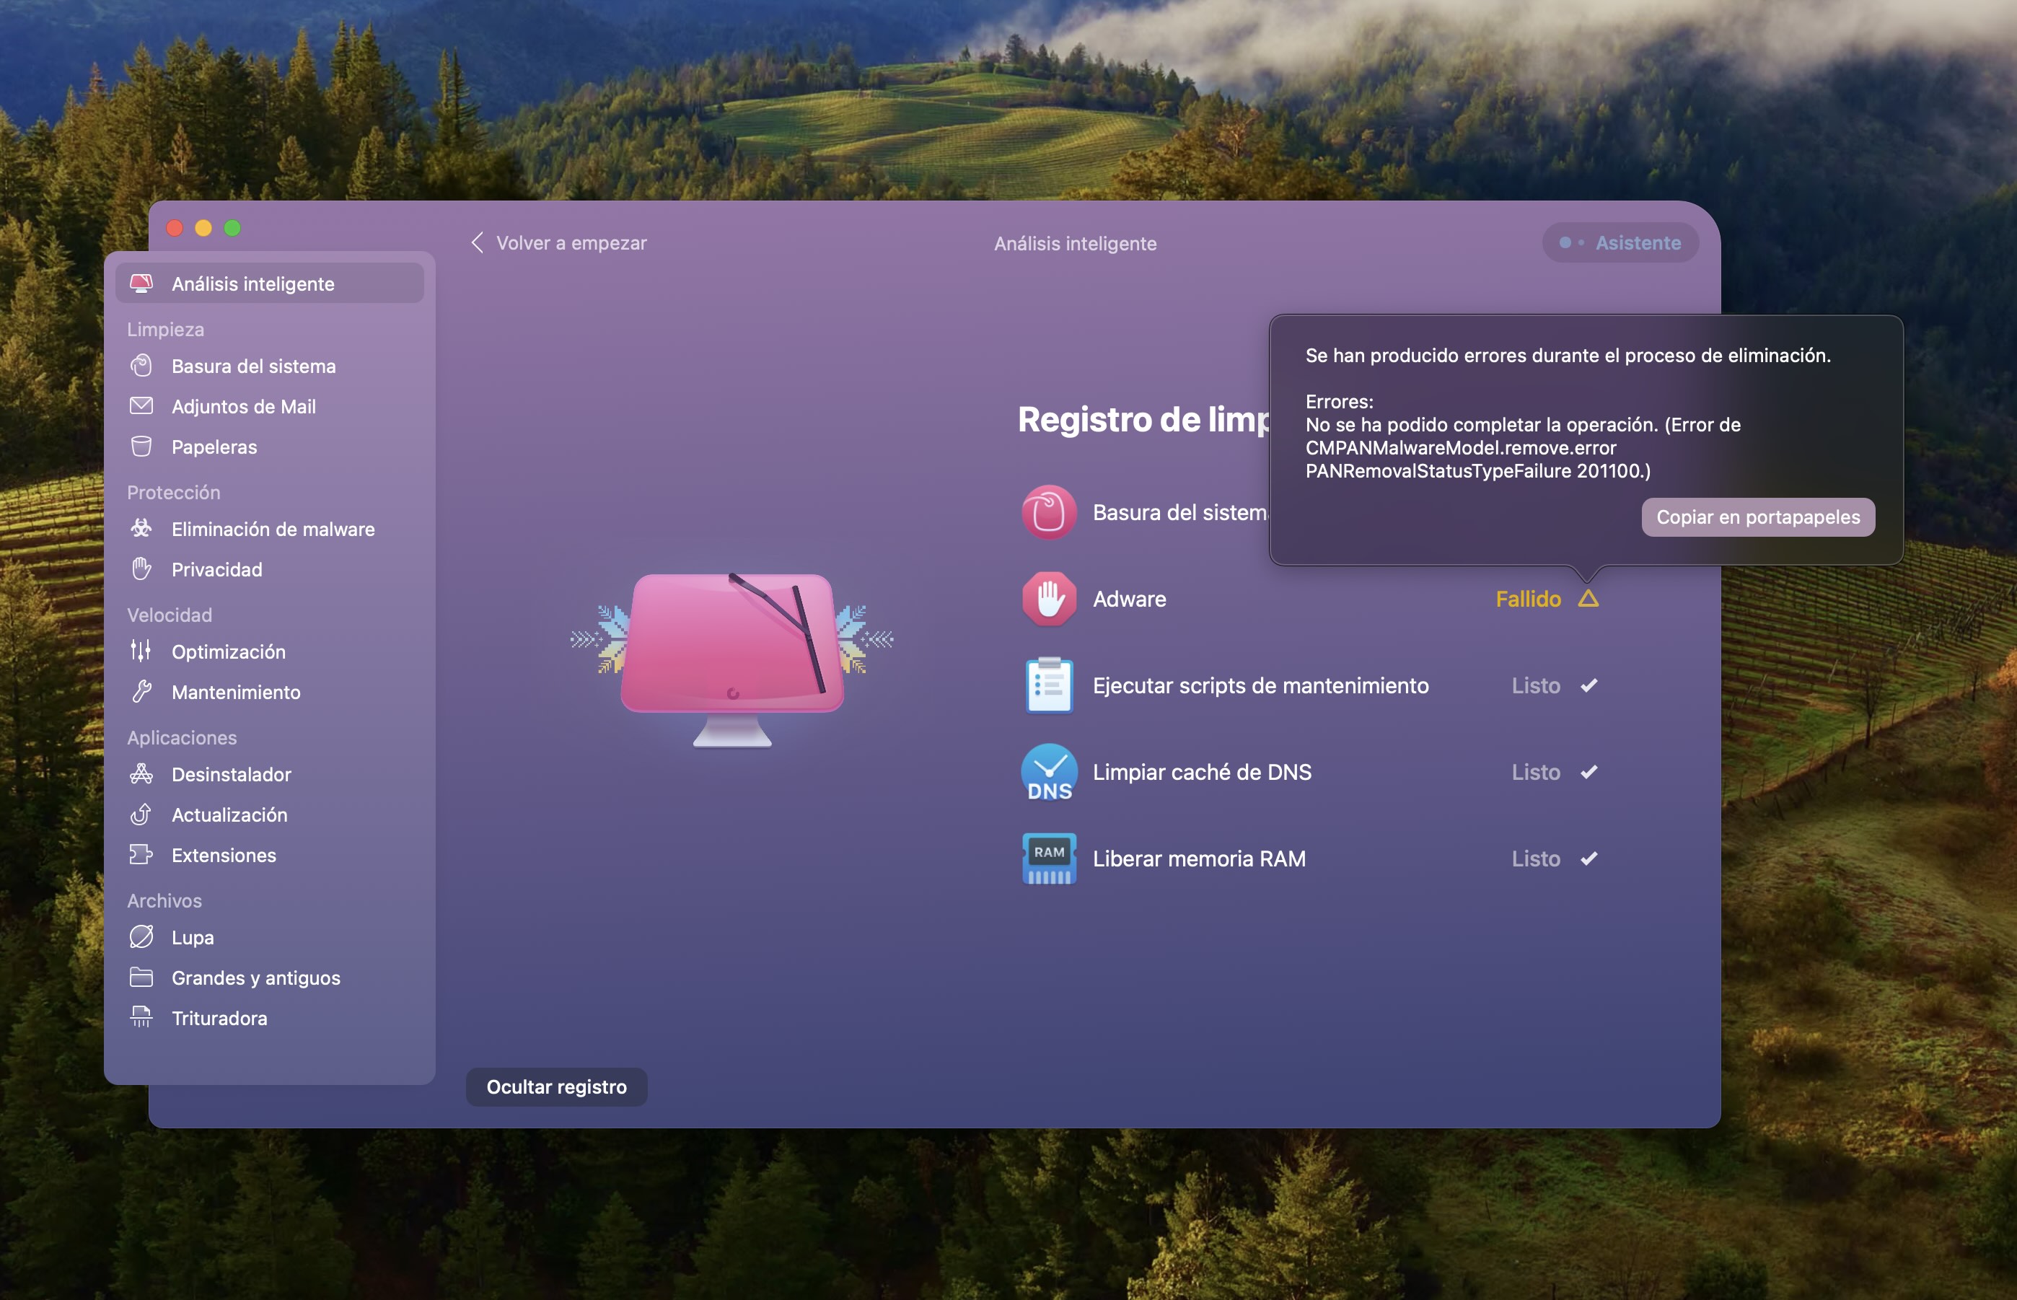Image resolution: width=2017 pixels, height=1300 pixels.
Task: Click the Adware failed warning triangle
Action: tap(1588, 599)
